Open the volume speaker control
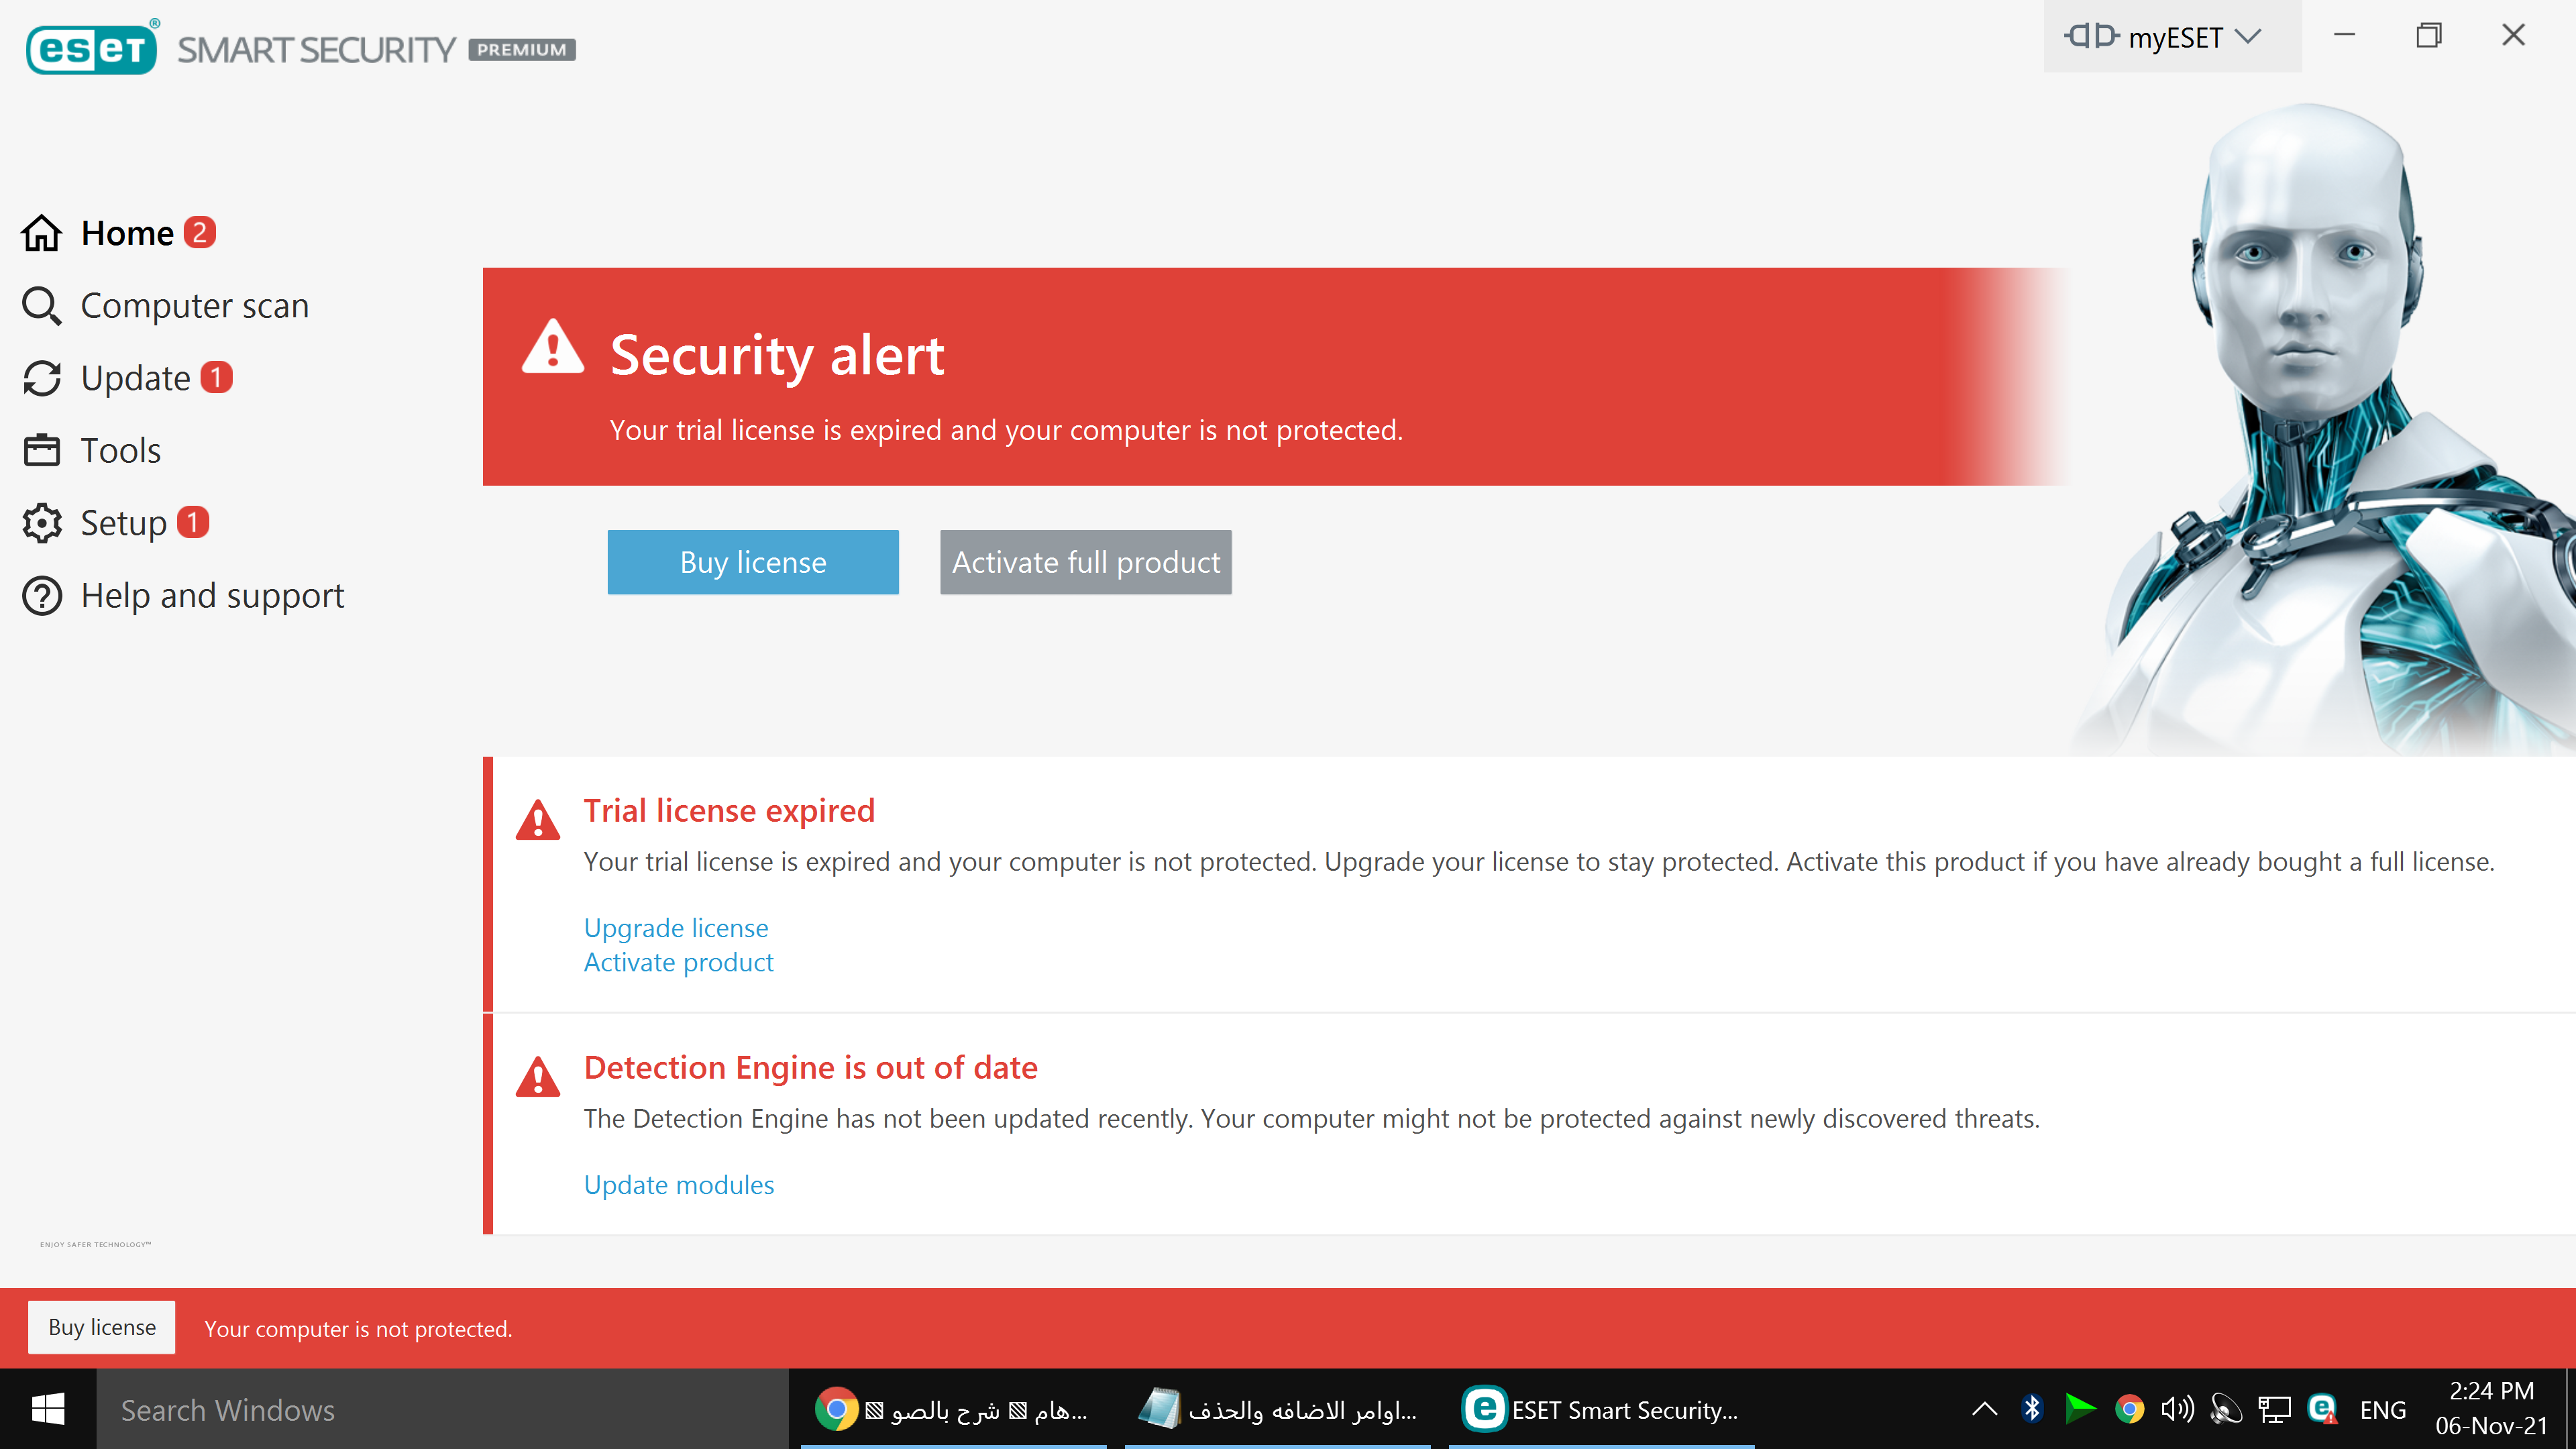Image resolution: width=2576 pixels, height=1449 pixels. [x=2177, y=1409]
